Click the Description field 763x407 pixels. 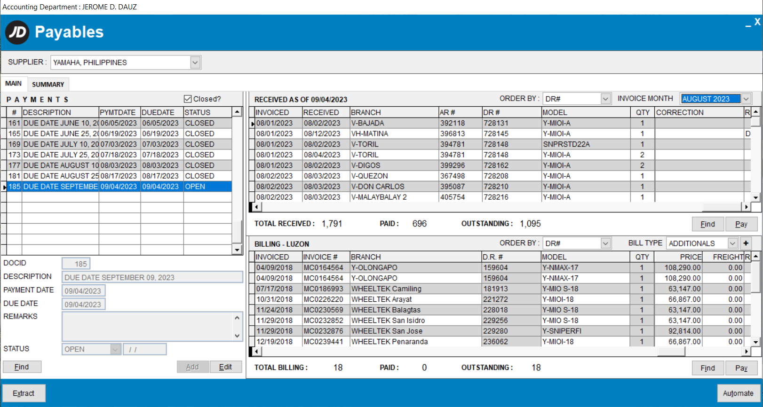click(x=152, y=277)
